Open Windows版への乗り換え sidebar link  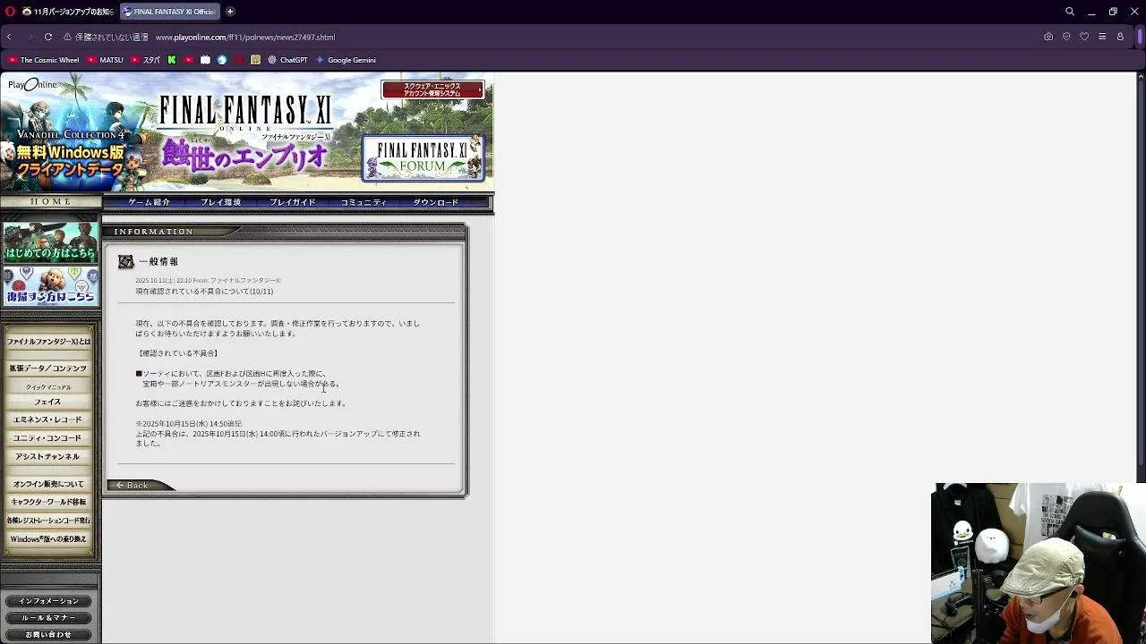tap(48, 539)
